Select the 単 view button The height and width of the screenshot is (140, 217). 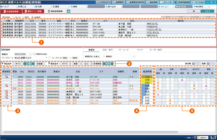[x=194, y=11]
